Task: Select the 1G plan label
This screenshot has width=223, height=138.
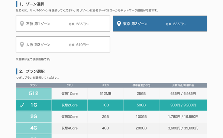Action: click(x=34, y=105)
